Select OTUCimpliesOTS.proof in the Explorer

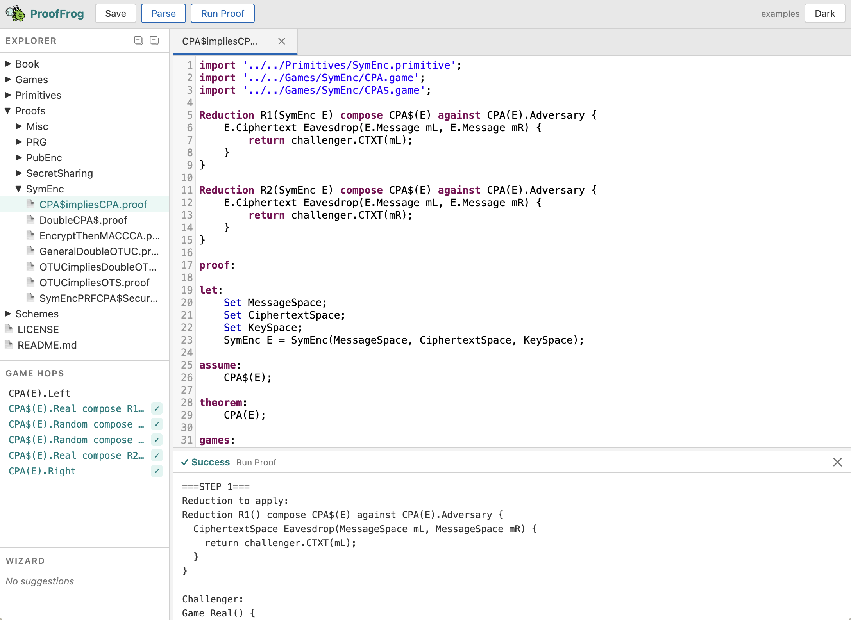pos(95,282)
